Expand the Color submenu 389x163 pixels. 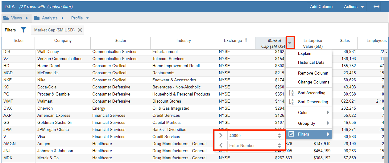[x=308, y=112]
